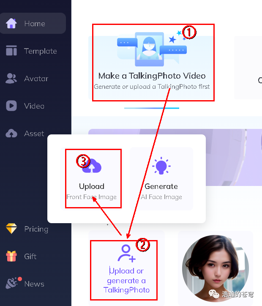Click the AI Face Image caption
Screen dimensions: 262x306
(x=161, y=197)
